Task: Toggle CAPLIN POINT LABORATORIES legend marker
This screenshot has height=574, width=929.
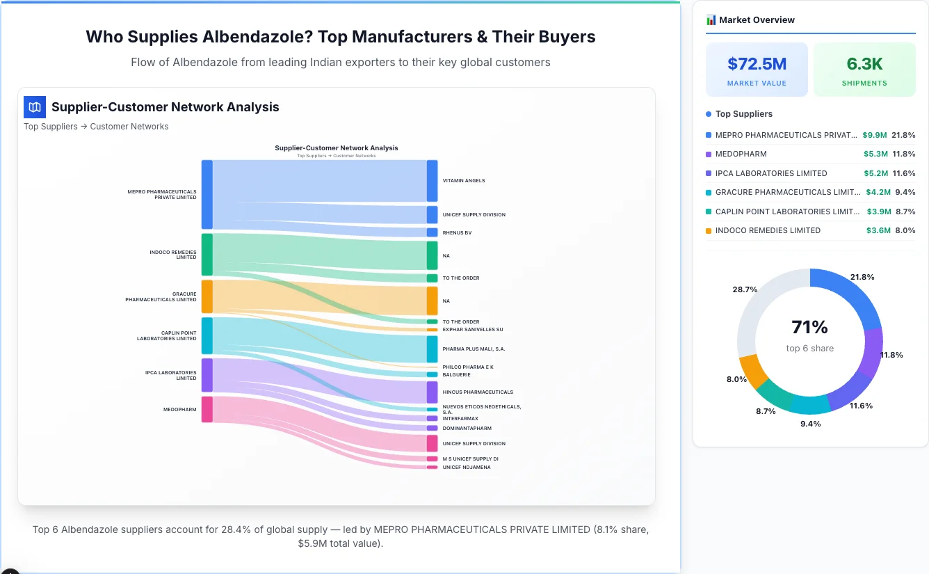Action: 707,212
